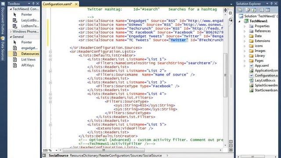Select the Solution 'TechNews1' node
This screenshot has width=281, height=158.
(259, 16)
